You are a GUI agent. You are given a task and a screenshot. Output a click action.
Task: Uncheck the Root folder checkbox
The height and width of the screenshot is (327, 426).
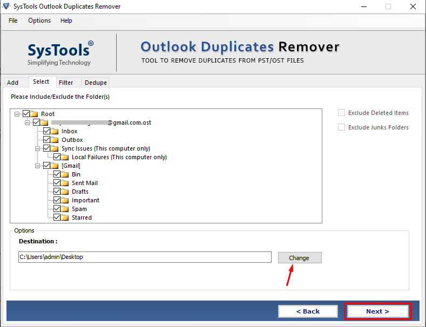point(26,113)
